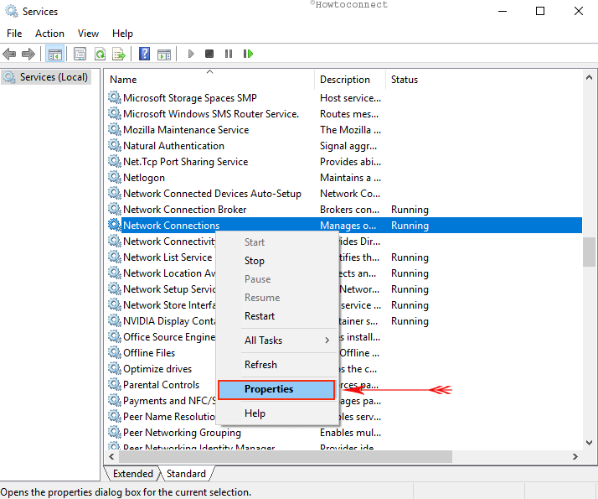
Task: Click the vertical scrollbar up arrow
Action: click(x=589, y=77)
